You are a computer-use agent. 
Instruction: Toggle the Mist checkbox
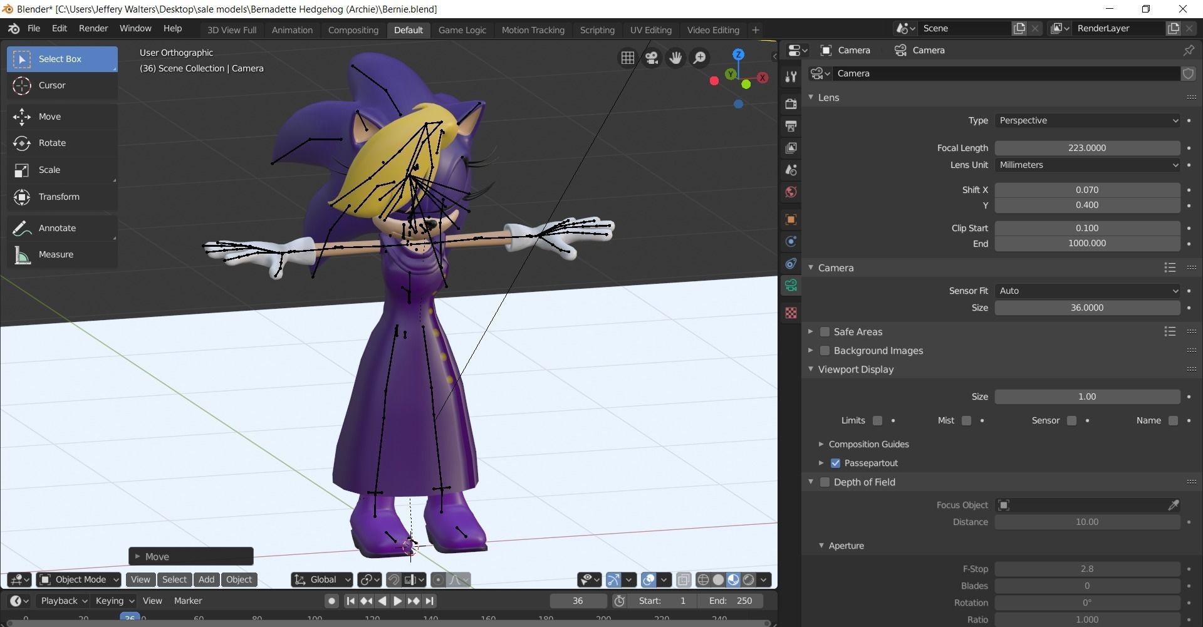tap(967, 421)
